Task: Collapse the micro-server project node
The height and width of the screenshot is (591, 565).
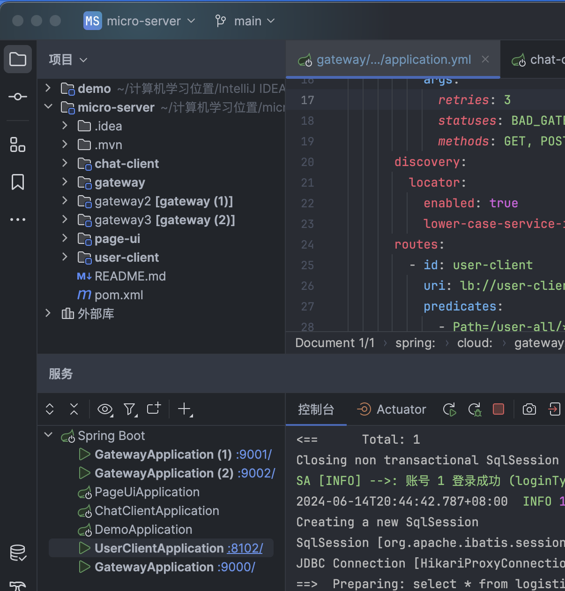Action: (x=48, y=106)
